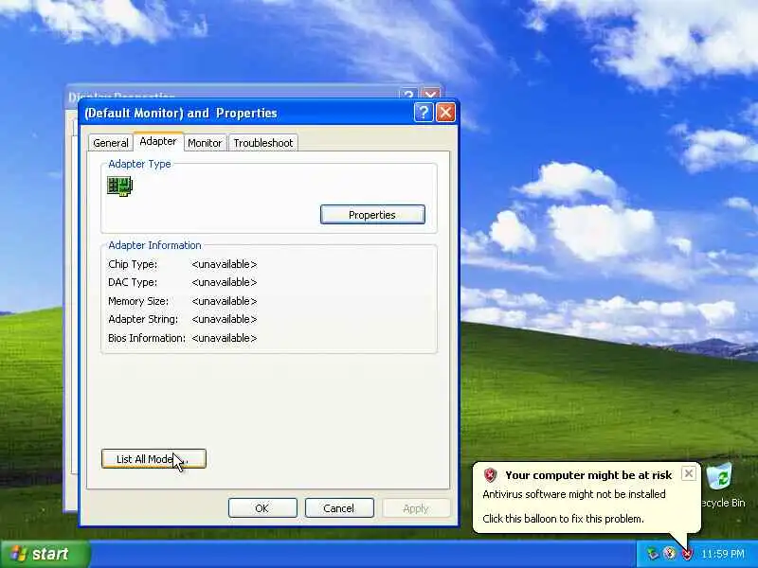Switch to the General tab

(x=111, y=143)
